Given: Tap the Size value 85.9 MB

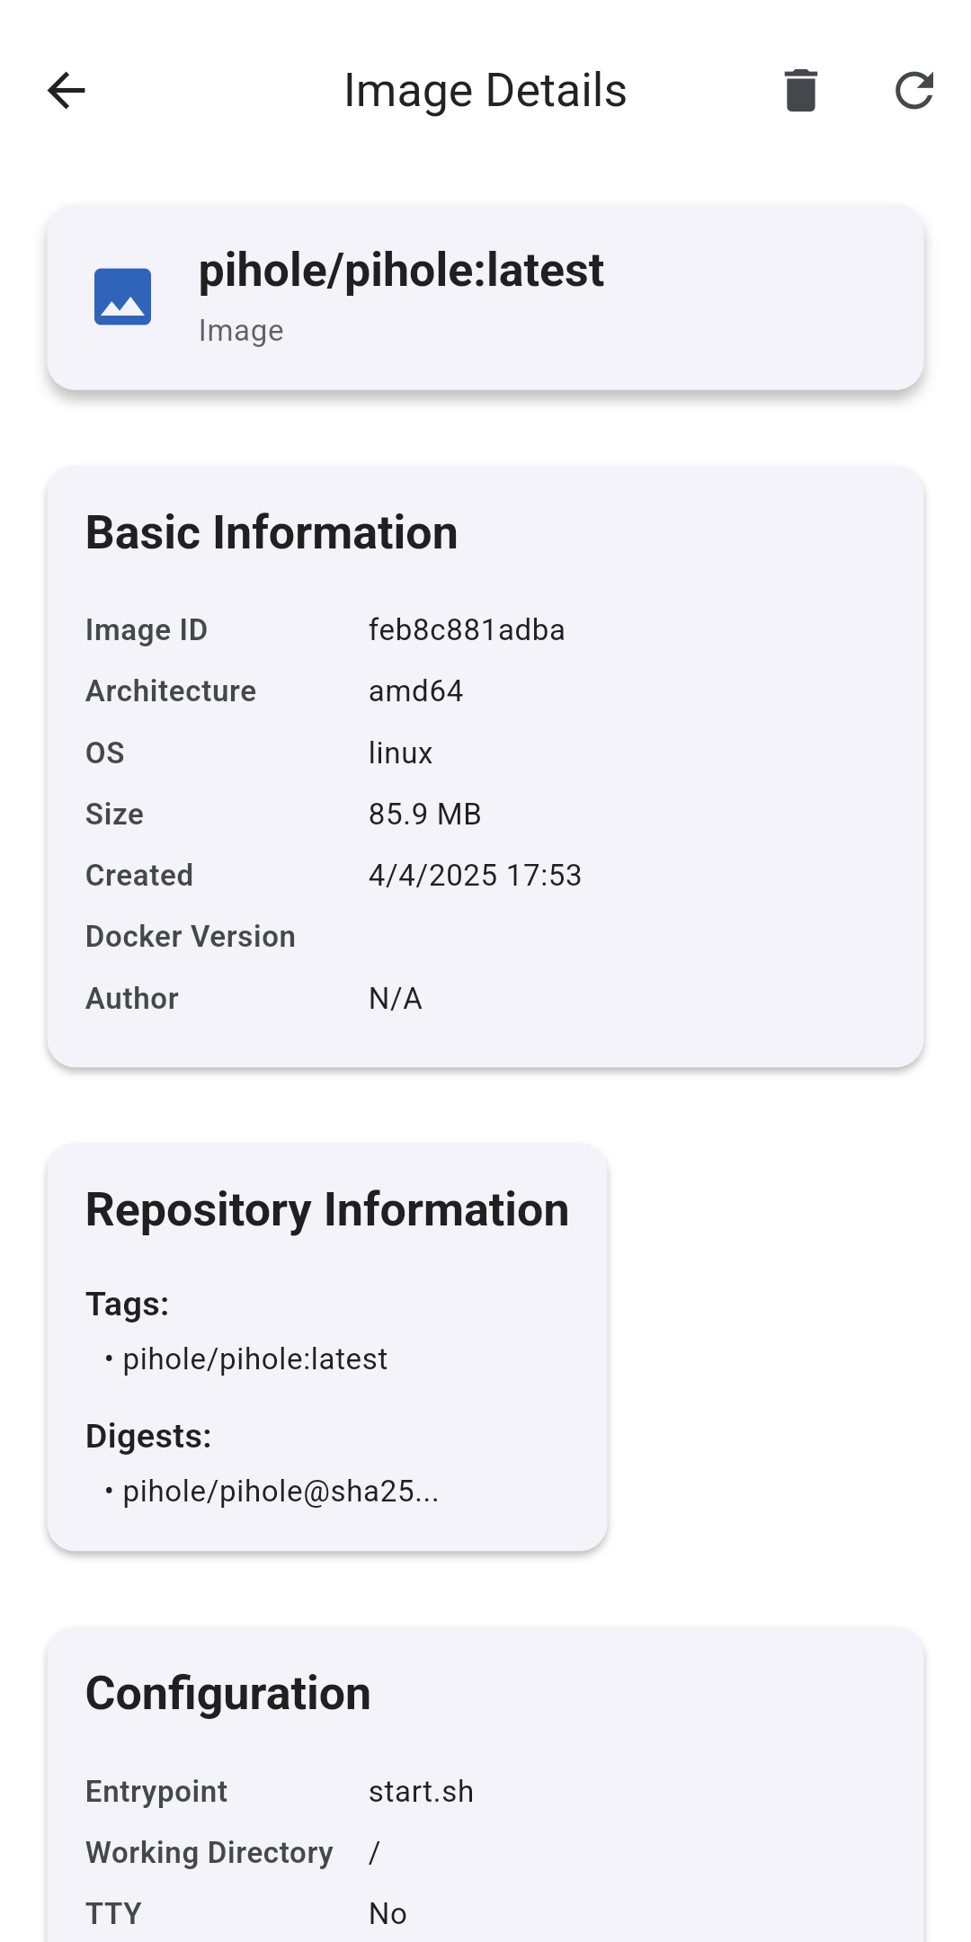Looking at the screenshot, I should [424, 815].
